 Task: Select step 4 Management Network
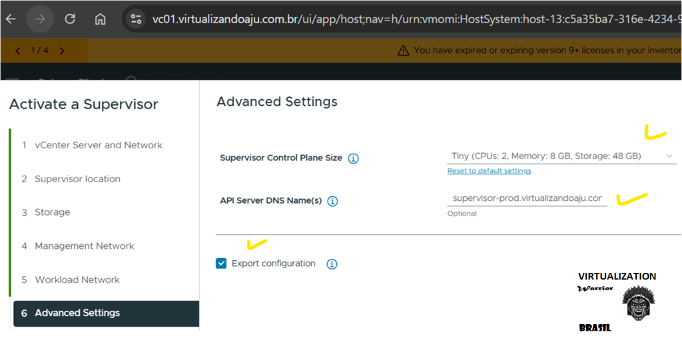[x=84, y=246]
